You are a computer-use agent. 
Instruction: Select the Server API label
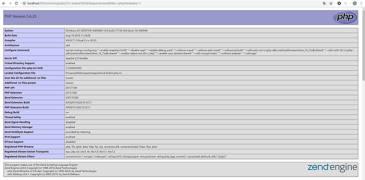coord(10,58)
